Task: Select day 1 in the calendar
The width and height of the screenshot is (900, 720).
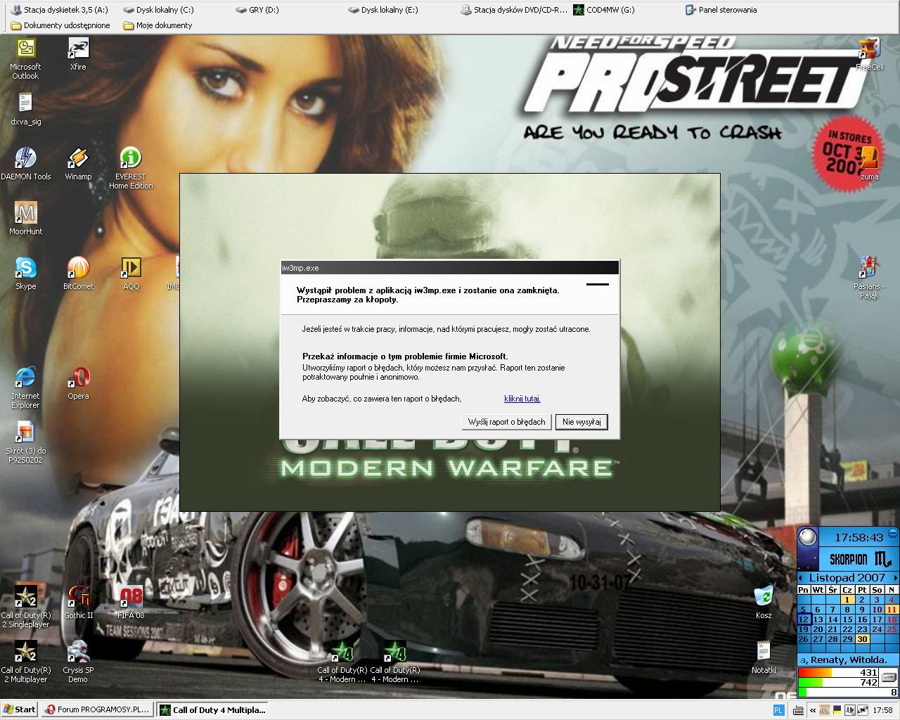Action: (x=847, y=600)
